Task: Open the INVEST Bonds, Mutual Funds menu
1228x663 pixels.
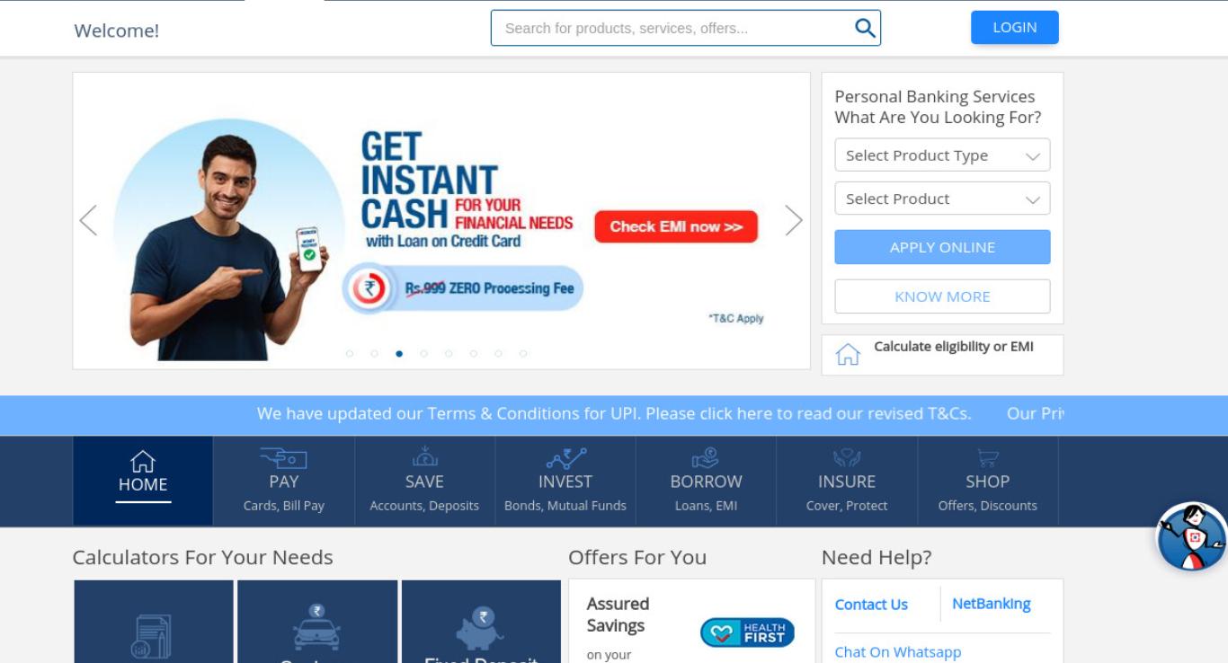Action: pyautogui.click(x=565, y=482)
